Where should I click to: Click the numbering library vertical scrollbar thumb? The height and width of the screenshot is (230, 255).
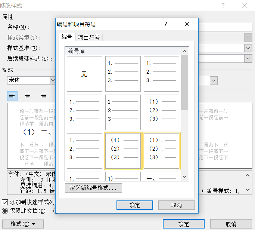[x=184, y=82]
